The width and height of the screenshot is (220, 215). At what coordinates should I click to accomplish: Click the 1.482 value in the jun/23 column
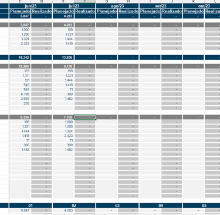20,150
